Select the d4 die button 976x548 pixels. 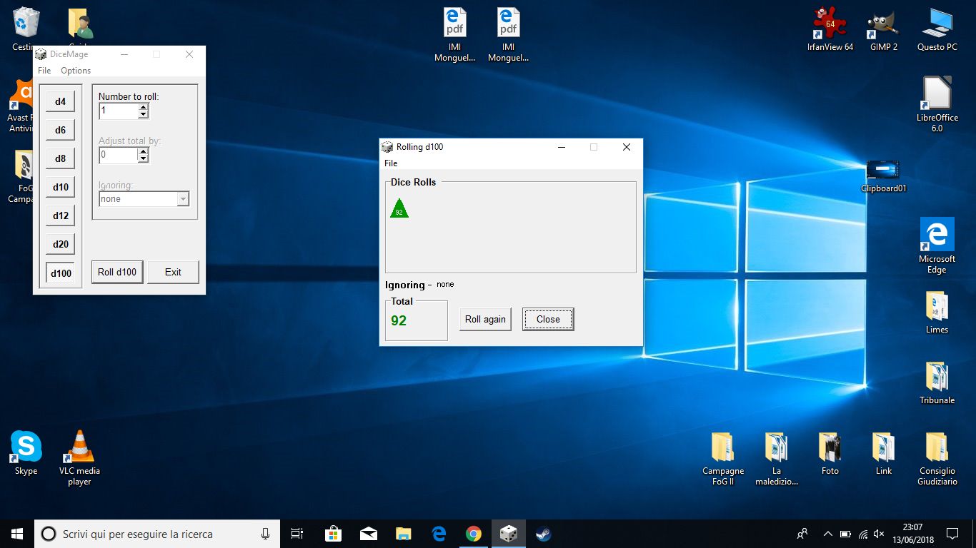pos(60,101)
